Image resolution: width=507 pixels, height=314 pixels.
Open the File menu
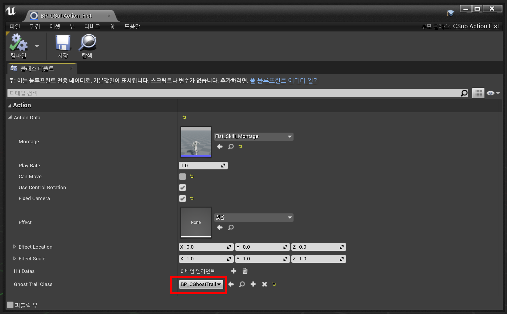[15, 26]
